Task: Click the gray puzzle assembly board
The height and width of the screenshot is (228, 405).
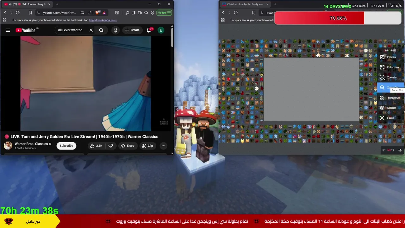Action: [311, 90]
